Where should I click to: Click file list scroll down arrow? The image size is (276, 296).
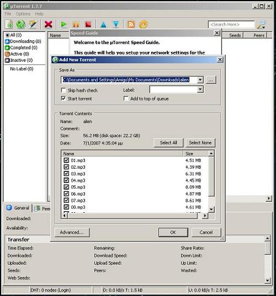211,209
